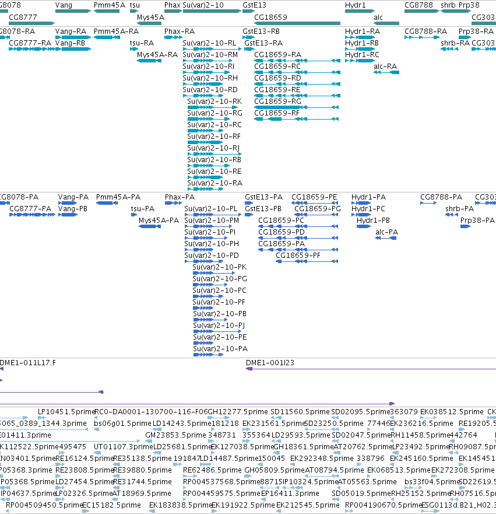Viewport: 496px width, 514px height.
Task: Click the GstE13 gene label
Action: [254, 5]
